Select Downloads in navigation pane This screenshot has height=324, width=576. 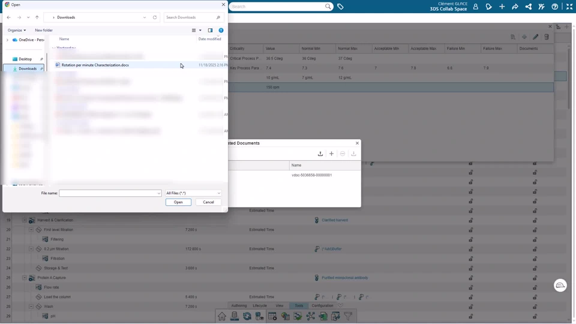[27, 68]
